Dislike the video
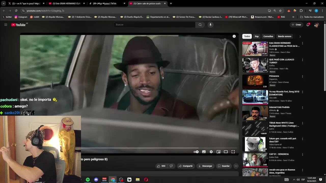Viewport: 326px width, 183px height. click(x=171, y=166)
